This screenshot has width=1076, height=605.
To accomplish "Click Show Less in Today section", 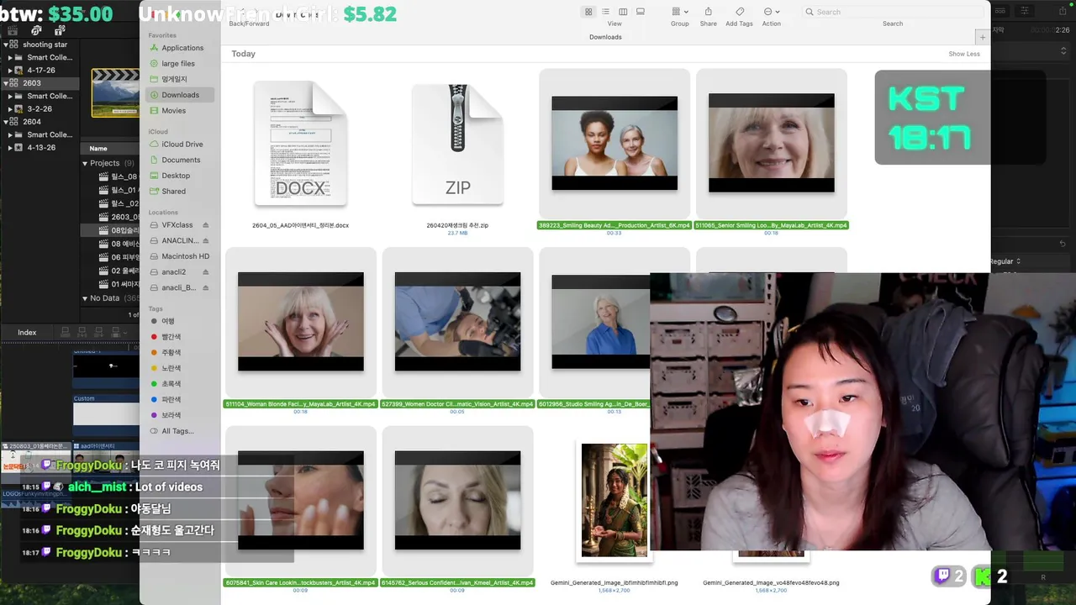I will click(964, 54).
